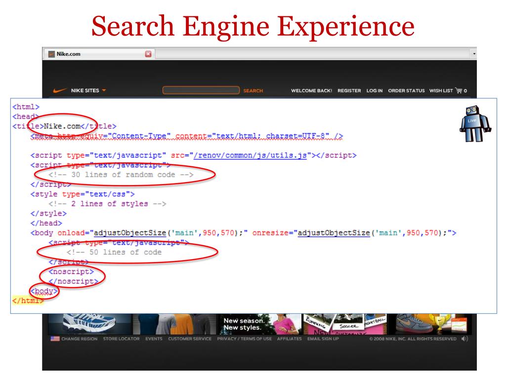The width and height of the screenshot is (506, 379).
Task: Click the meta Content-Type line
Action: (187, 136)
